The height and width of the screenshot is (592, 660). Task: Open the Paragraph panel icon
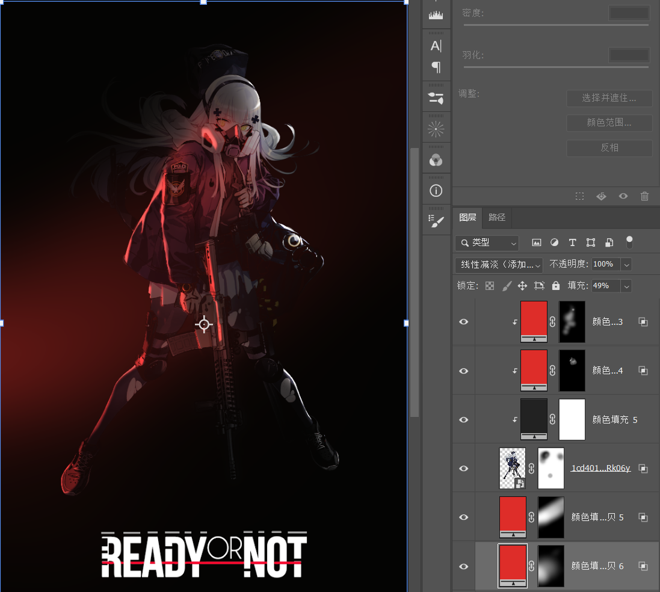coord(436,67)
